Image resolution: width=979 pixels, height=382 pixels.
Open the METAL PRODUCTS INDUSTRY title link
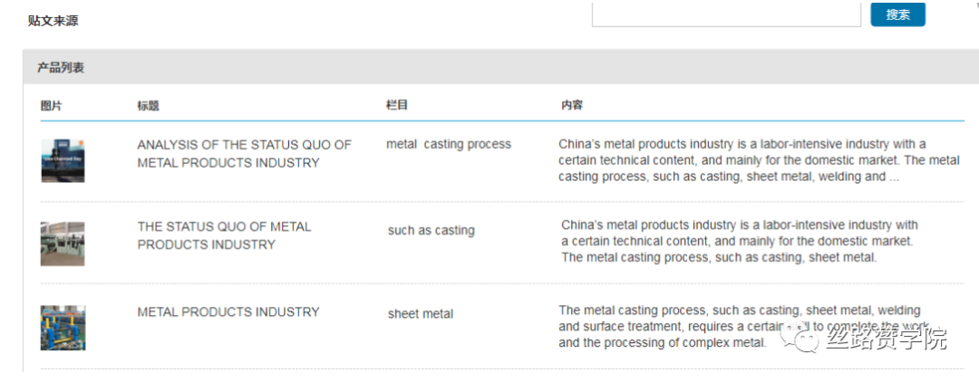pos(228,311)
